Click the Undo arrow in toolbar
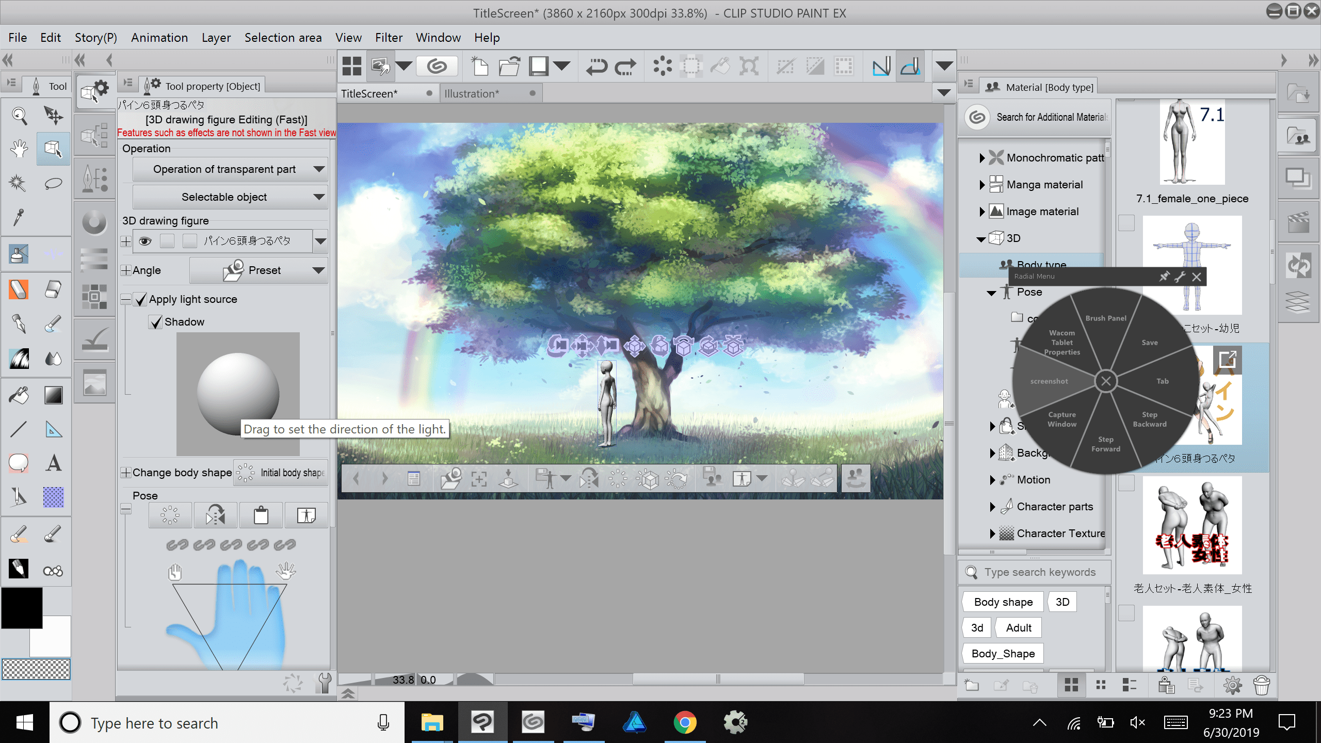 597,67
